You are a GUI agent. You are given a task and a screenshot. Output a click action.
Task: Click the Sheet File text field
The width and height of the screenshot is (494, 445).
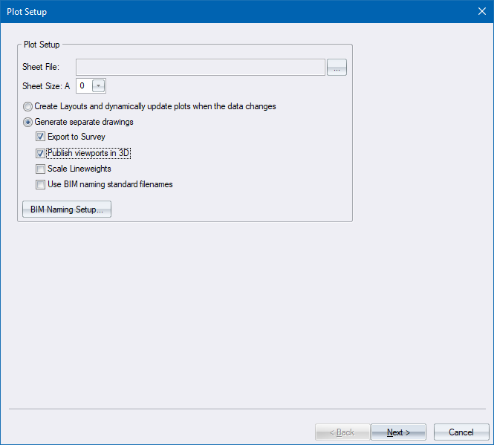click(x=205, y=68)
